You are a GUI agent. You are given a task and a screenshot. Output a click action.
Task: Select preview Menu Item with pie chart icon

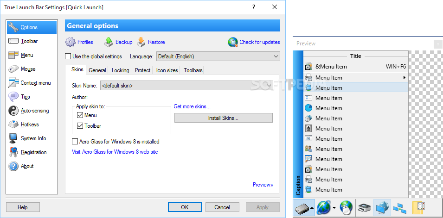pyautogui.click(x=356, y=108)
